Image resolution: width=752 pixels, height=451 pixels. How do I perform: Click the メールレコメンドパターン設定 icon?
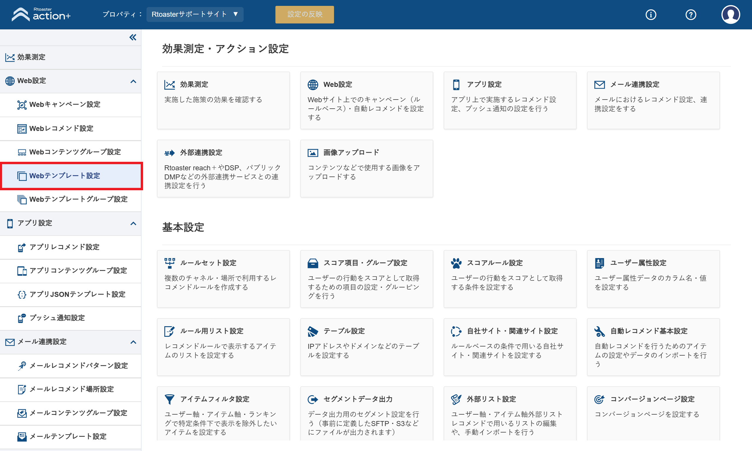22,366
